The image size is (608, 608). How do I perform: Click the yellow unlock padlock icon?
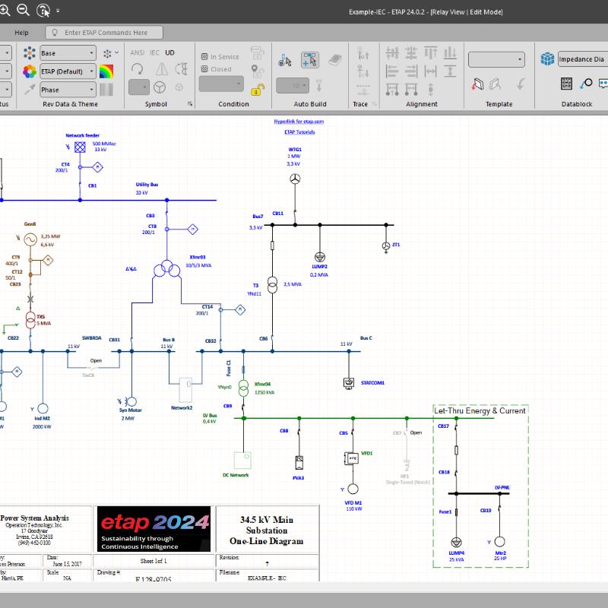pos(258,90)
